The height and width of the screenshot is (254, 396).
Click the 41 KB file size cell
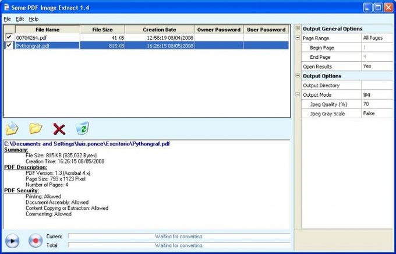pyautogui.click(x=102, y=37)
